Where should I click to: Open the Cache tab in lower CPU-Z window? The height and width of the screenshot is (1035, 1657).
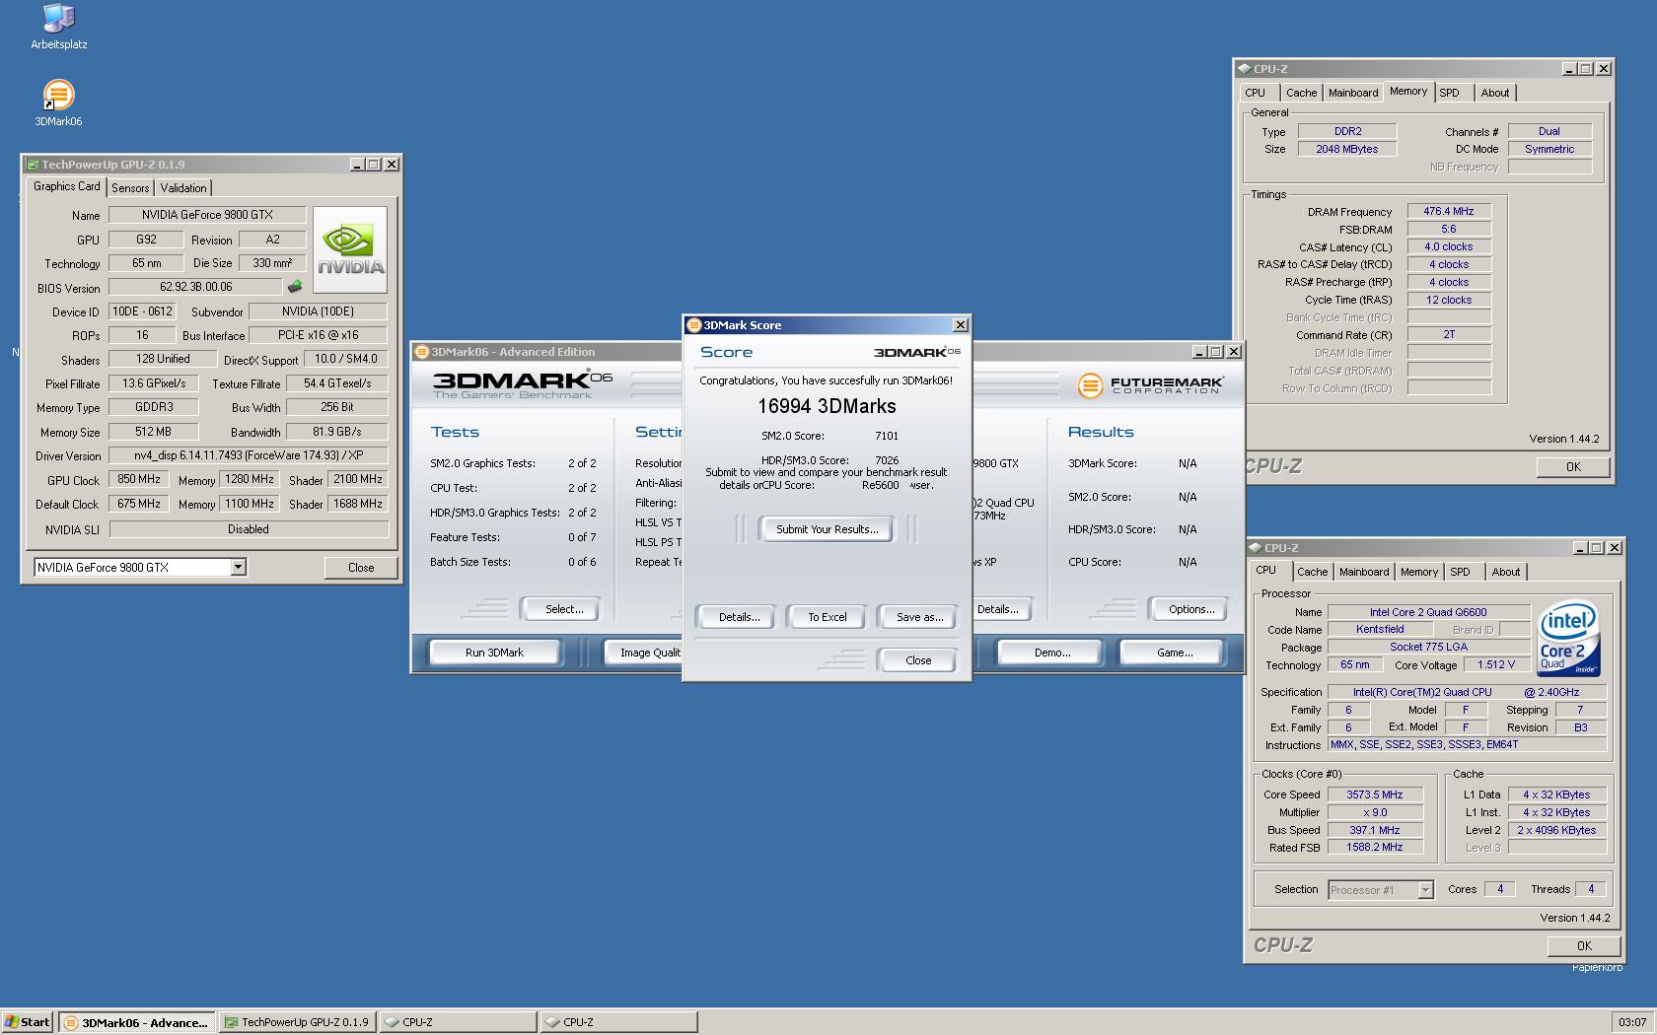(x=1312, y=572)
